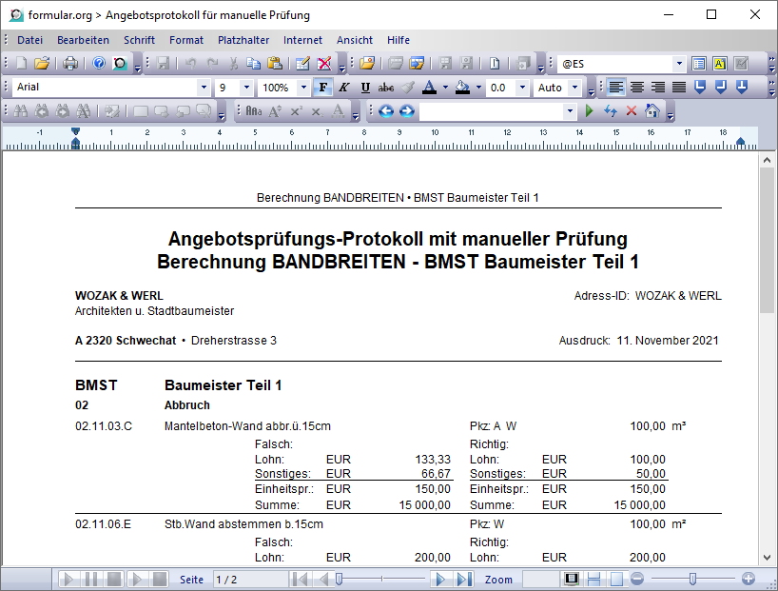The height and width of the screenshot is (591, 778).
Task: Open the Datei menu
Action: [x=29, y=40]
